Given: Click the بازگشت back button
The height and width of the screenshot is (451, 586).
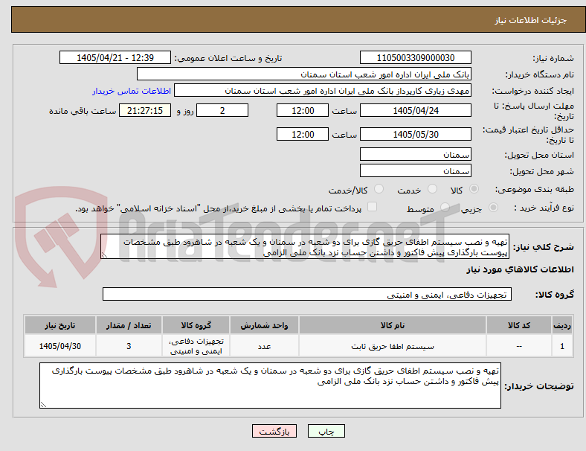Looking at the screenshot, I should (274, 431).
